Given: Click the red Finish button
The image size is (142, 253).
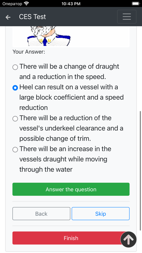Looking at the screenshot, I should [71, 238].
